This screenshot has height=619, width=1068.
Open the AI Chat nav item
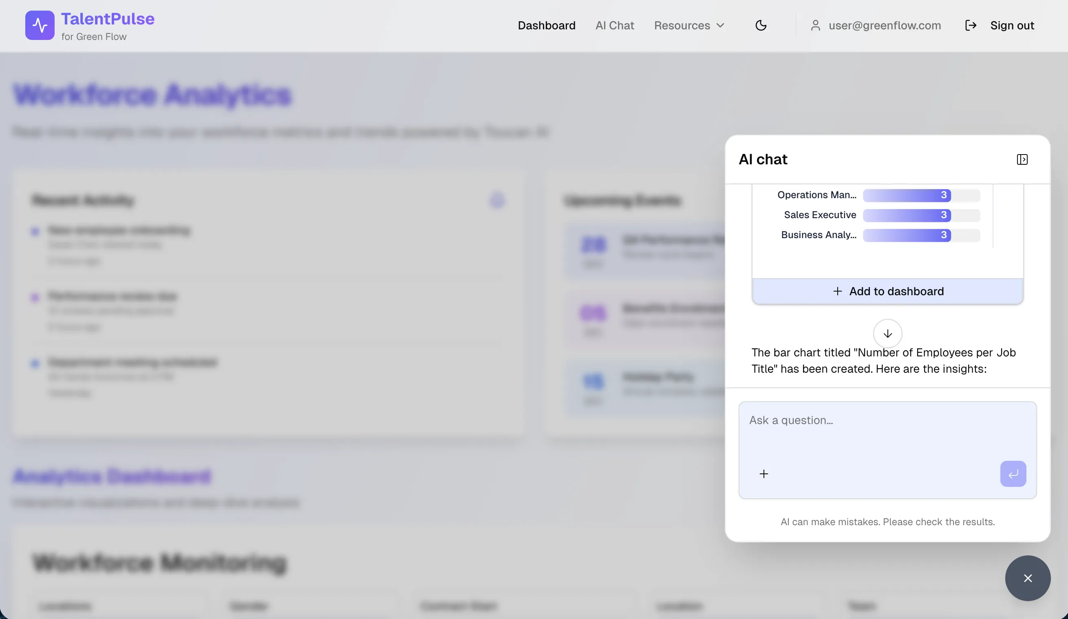615,25
